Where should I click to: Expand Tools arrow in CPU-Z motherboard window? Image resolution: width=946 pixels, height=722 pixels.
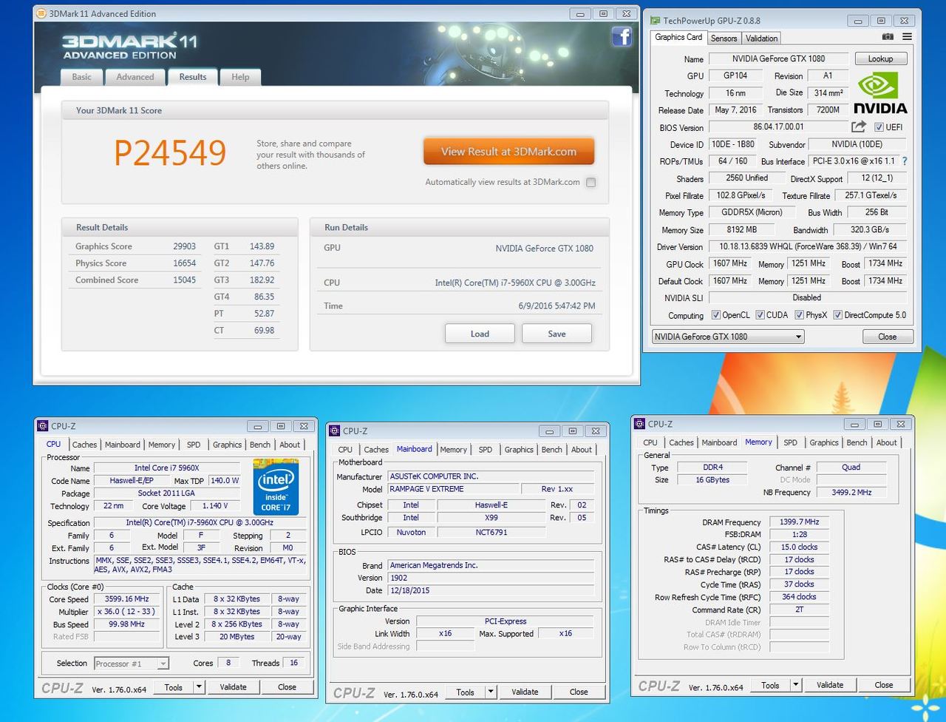coord(490,692)
